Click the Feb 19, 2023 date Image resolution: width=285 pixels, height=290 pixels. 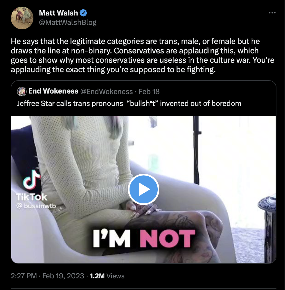[63, 276]
